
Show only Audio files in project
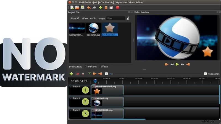tap(93, 18)
